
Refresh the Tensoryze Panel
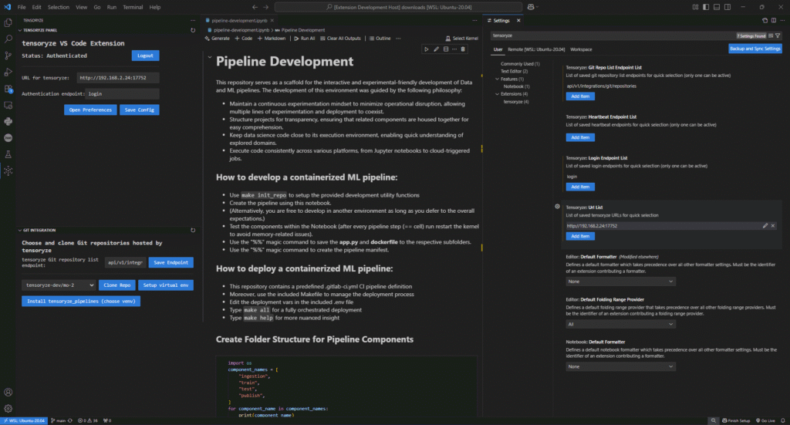193,30
